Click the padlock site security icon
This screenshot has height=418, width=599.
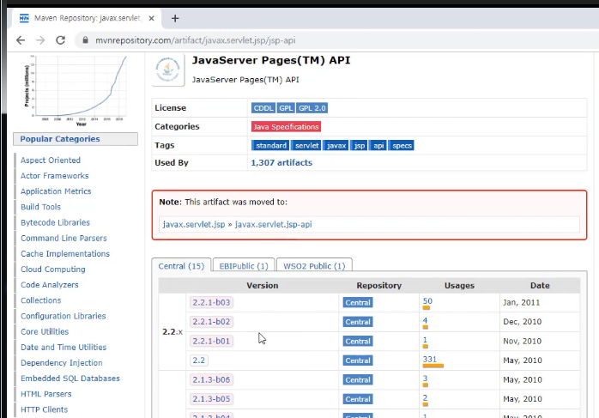pos(85,40)
